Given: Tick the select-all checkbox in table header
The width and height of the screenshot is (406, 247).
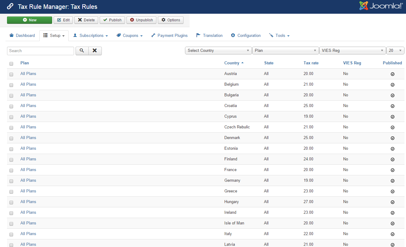Looking at the screenshot, I should coord(11,64).
